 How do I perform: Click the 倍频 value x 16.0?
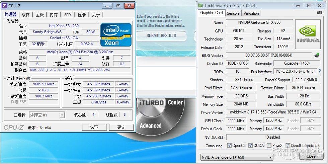(x=44, y=90)
